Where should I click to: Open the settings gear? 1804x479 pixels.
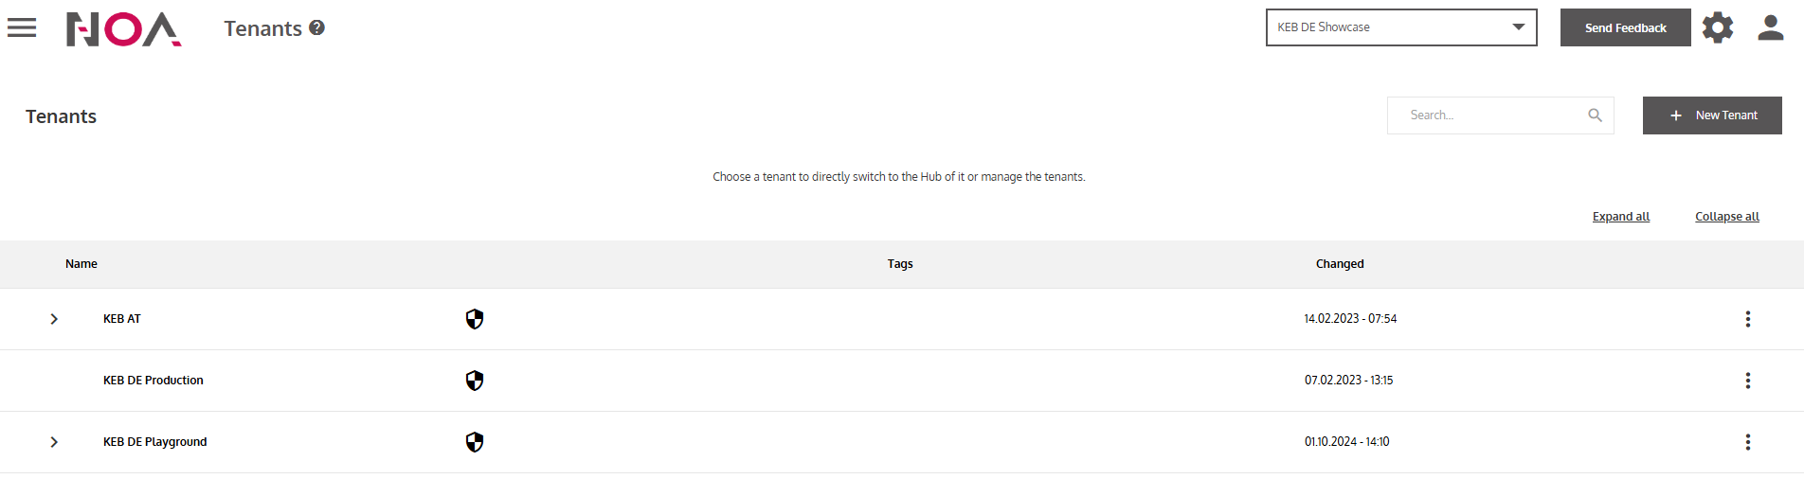[1717, 27]
